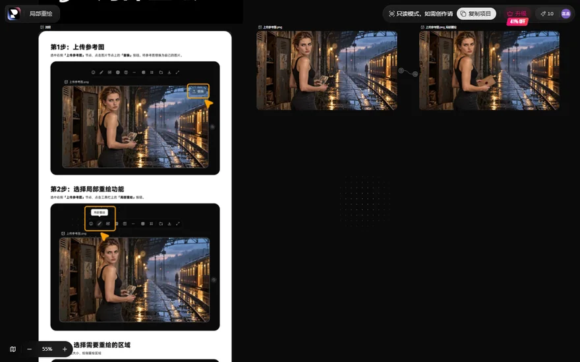
Task: Click the step 2 tutorial screenshot image
Action: point(135,267)
